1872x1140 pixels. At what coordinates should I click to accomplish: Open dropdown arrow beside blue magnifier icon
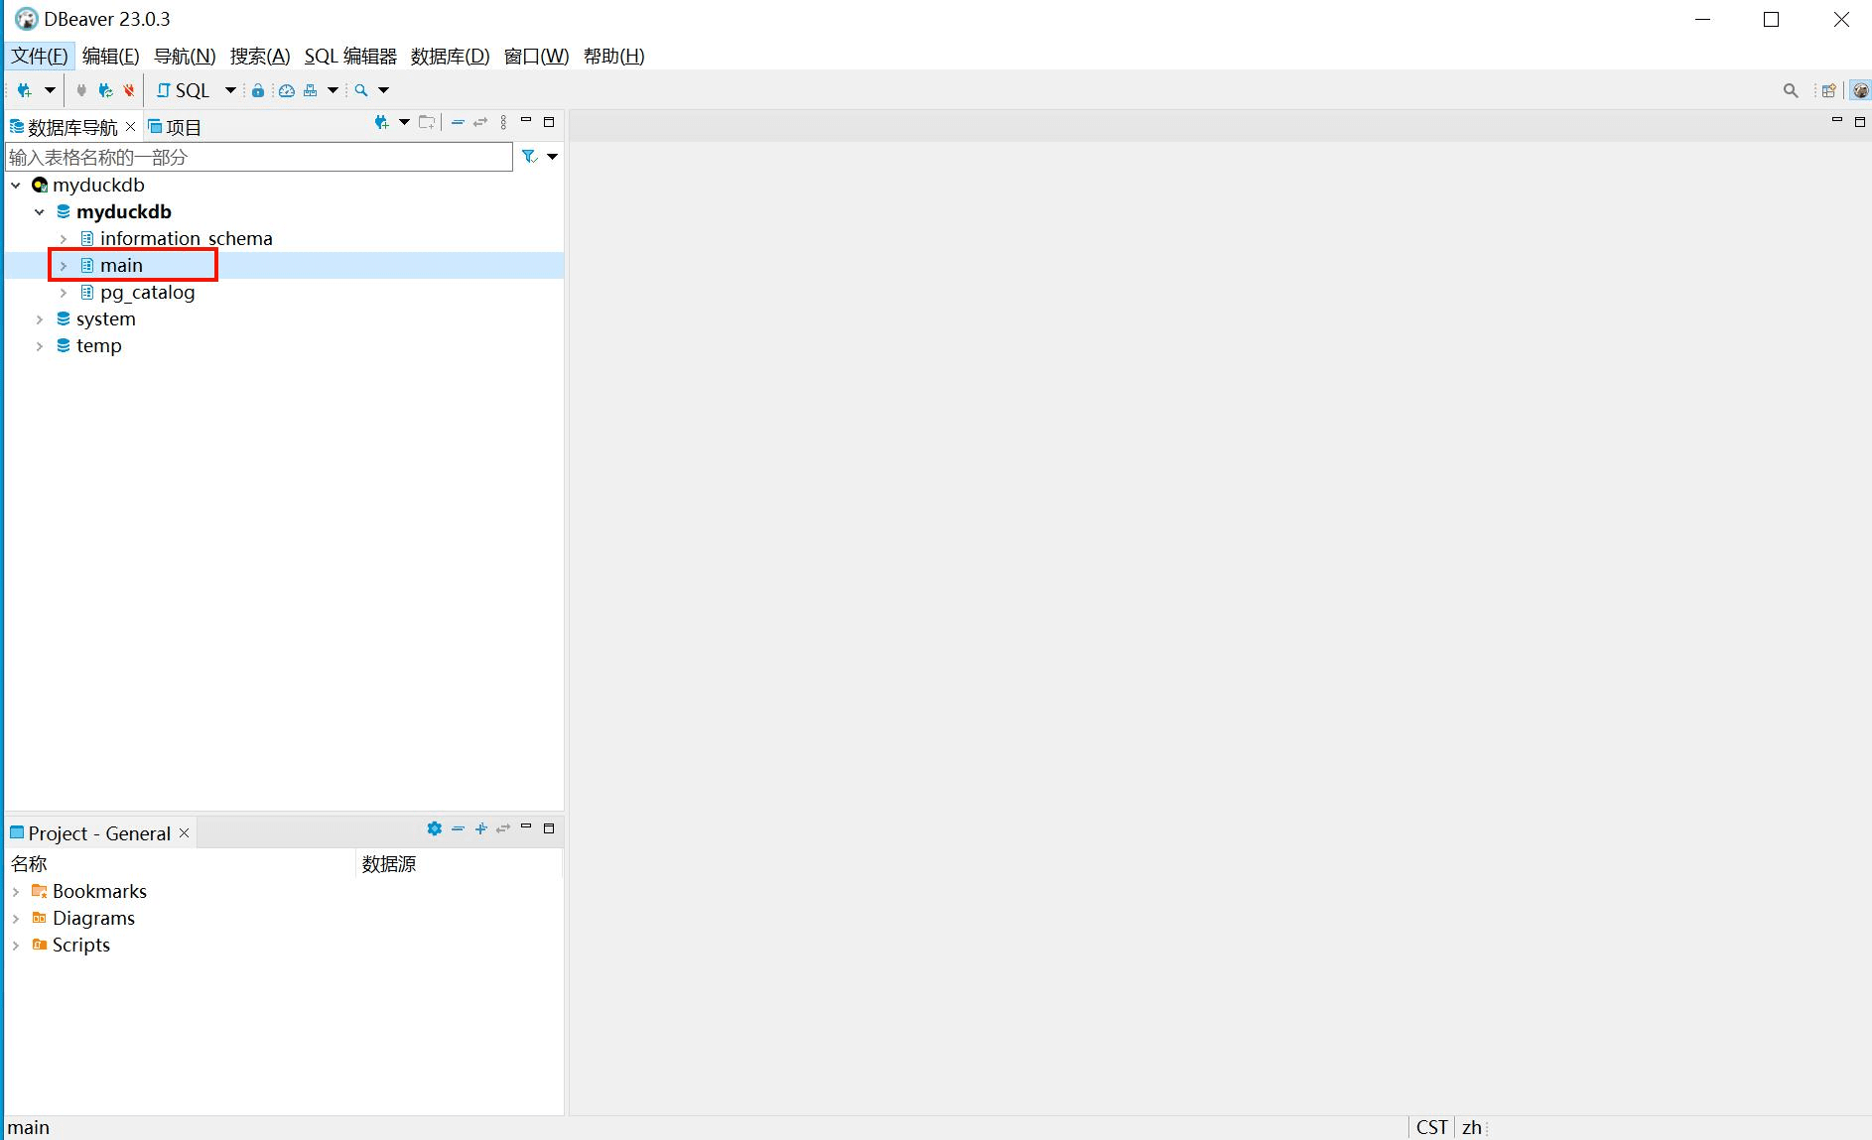point(384,90)
